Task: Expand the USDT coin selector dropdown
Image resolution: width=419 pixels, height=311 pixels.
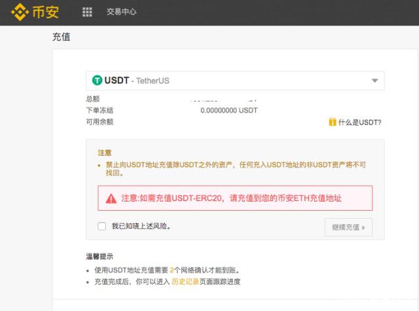Action: point(235,81)
